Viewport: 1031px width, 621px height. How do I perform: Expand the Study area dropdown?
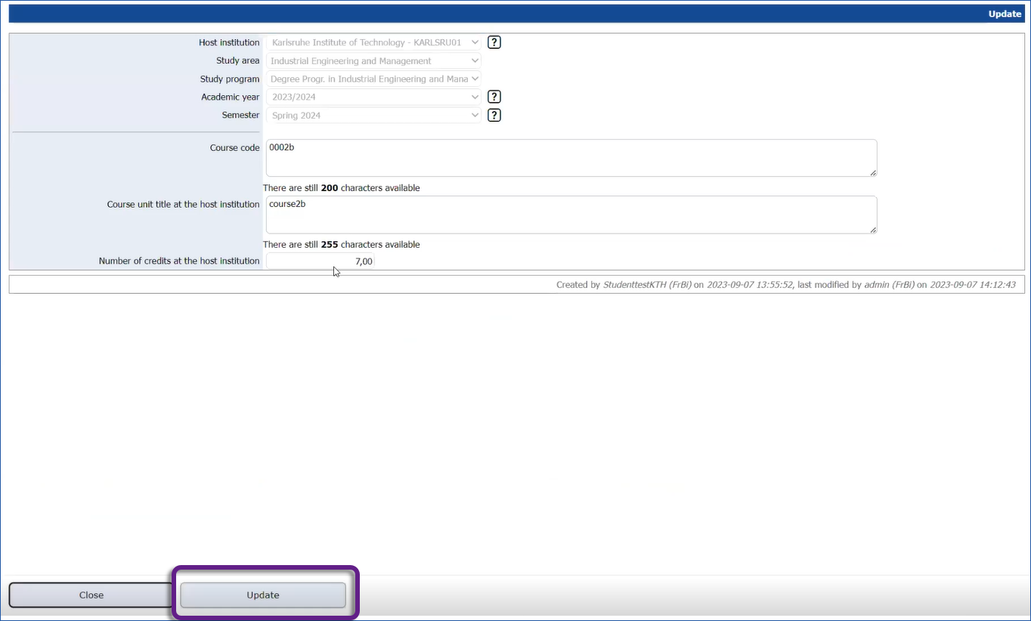click(x=373, y=60)
